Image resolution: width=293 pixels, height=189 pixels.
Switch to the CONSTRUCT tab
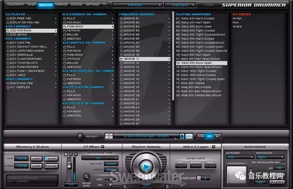tap(16, 5)
